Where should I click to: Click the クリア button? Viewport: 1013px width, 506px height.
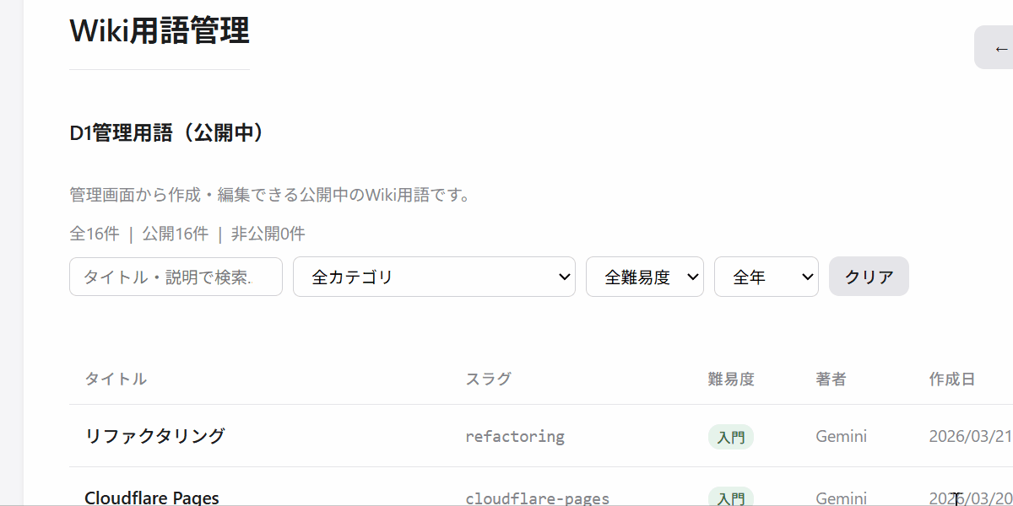(869, 277)
